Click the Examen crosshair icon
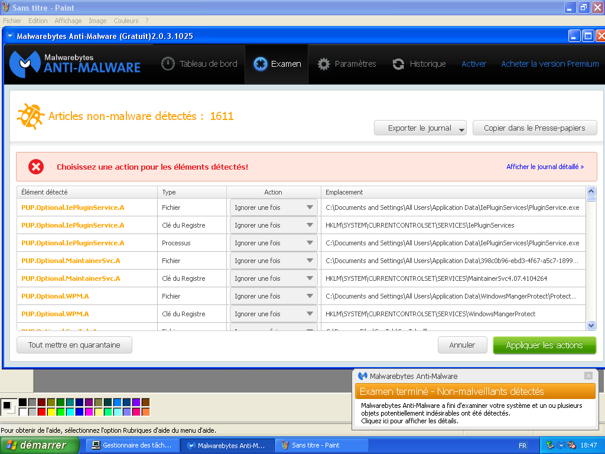The image size is (605, 454). 261,64
